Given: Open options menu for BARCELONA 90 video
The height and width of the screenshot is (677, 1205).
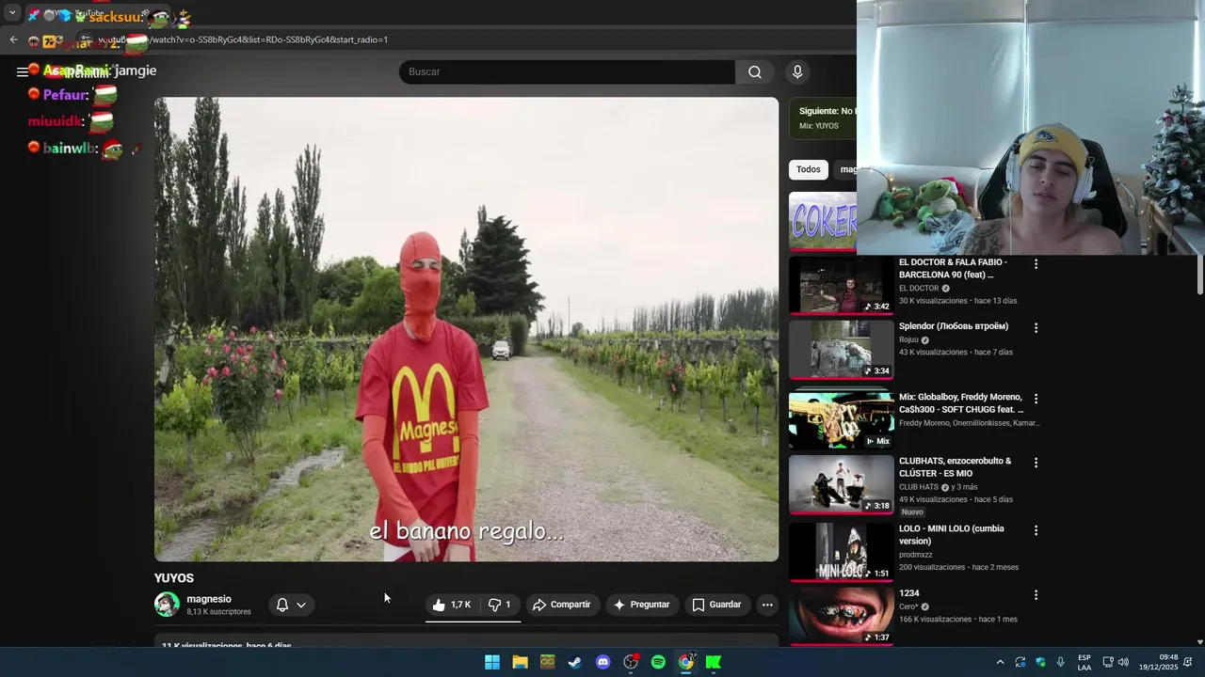Looking at the screenshot, I should click(x=1036, y=264).
